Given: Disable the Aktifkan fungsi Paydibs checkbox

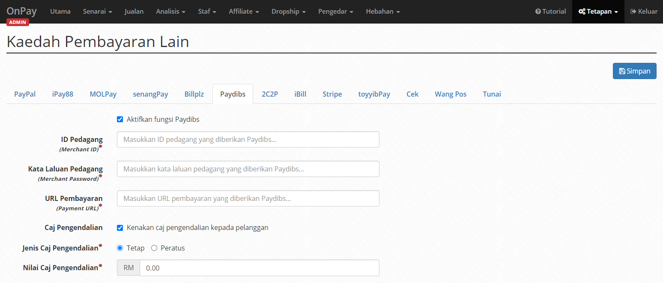Looking at the screenshot, I should click(120, 119).
